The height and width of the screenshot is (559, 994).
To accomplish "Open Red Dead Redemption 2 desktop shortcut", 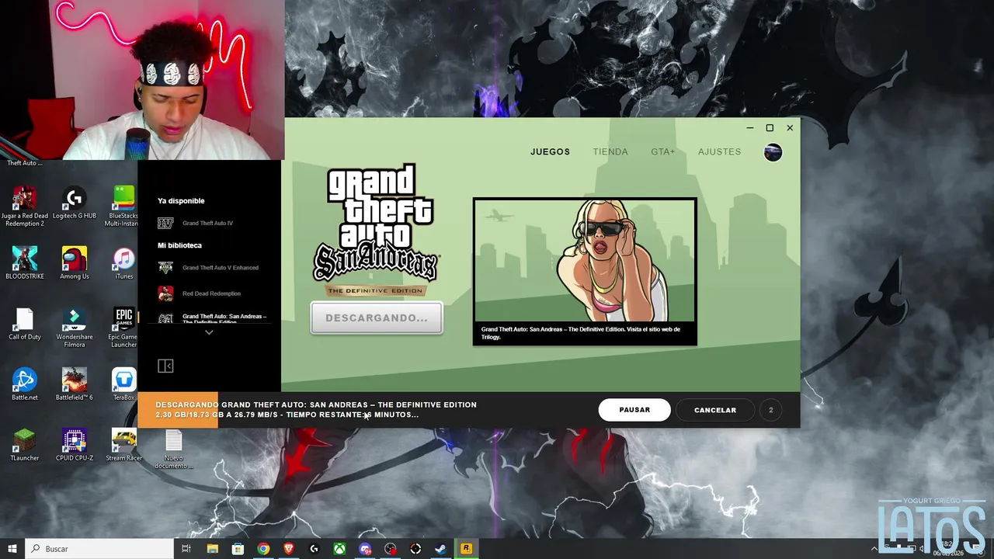I will point(25,207).
